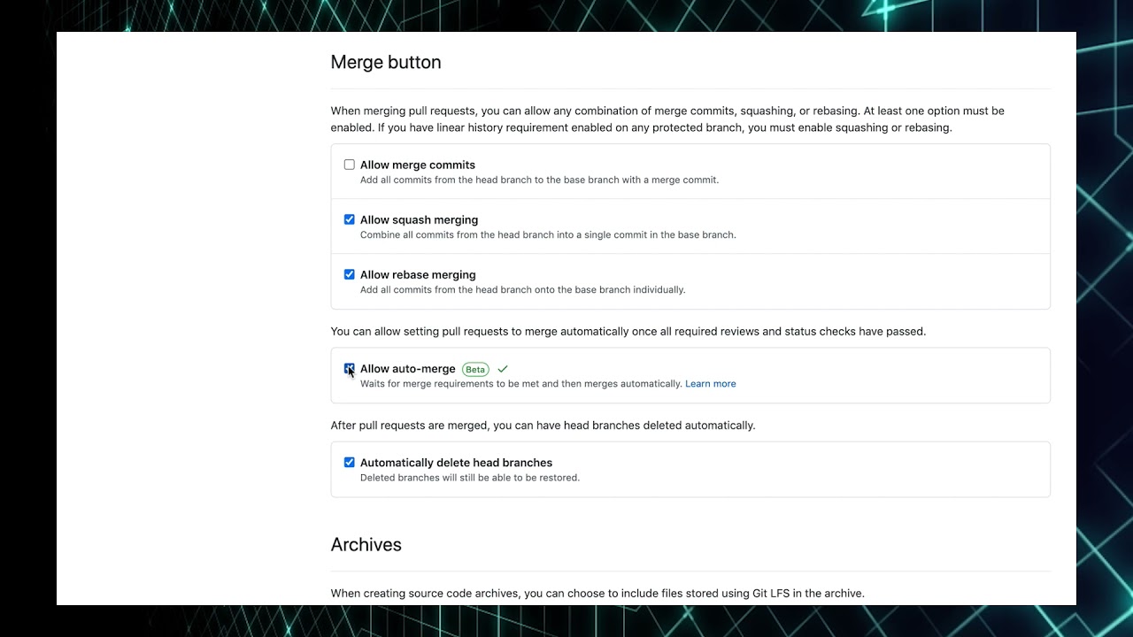Click the Merge button section heading
Image resolution: width=1133 pixels, height=637 pixels.
(x=386, y=62)
